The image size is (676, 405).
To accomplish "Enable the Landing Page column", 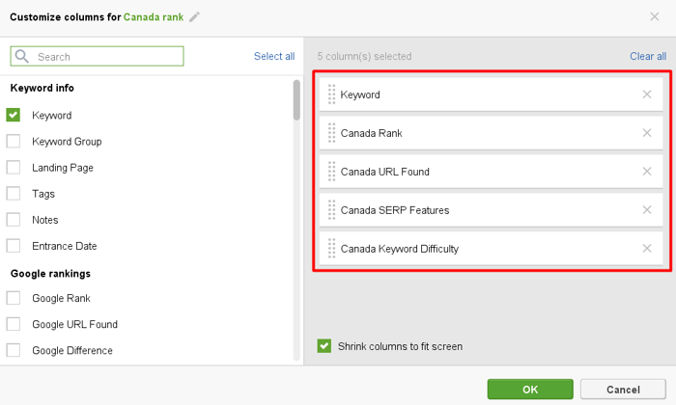I will pos(13,168).
